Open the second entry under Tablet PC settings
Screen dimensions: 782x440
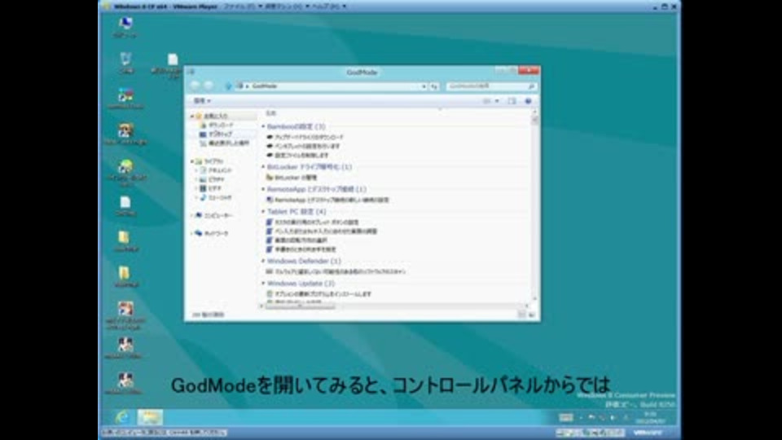point(322,231)
